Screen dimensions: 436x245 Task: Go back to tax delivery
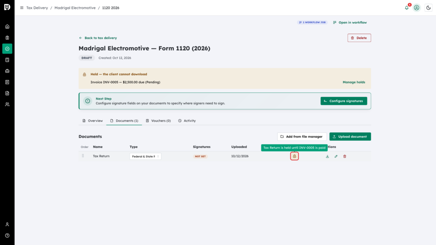pos(98,38)
